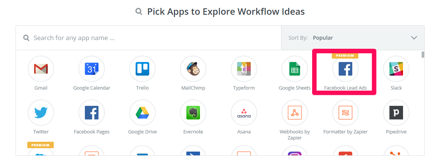Choose the Trello app icon

pyautogui.click(x=142, y=69)
